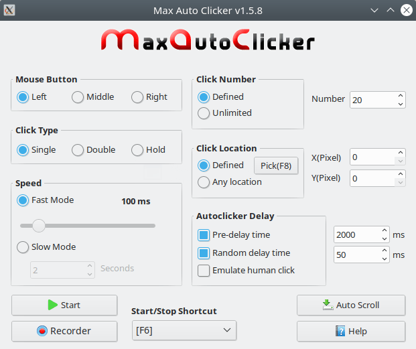The height and width of the screenshot is (349, 416).
Task: Switch to Slow Mode speed
Action: (x=46, y=247)
